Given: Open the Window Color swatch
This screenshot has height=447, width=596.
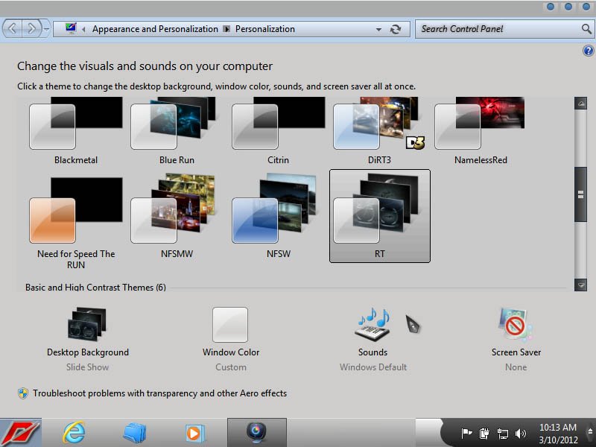Looking at the screenshot, I should (x=230, y=325).
